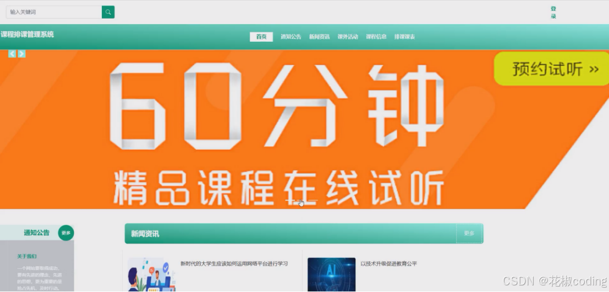Click the AI thumbnail of the education equity article
The image size is (609, 292).
tap(331, 274)
